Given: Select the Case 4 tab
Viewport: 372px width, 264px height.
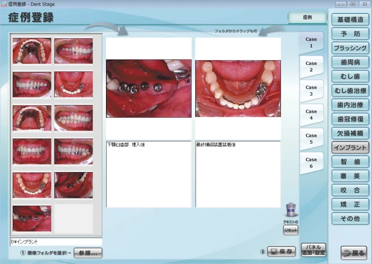Looking at the screenshot, I should point(311,115).
